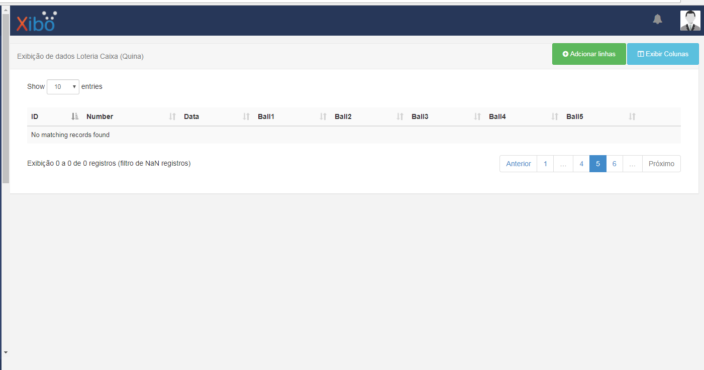Screen dimensions: 704x370
Task: Sort using the Ball2 column arrows
Action: (x=400, y=116)
